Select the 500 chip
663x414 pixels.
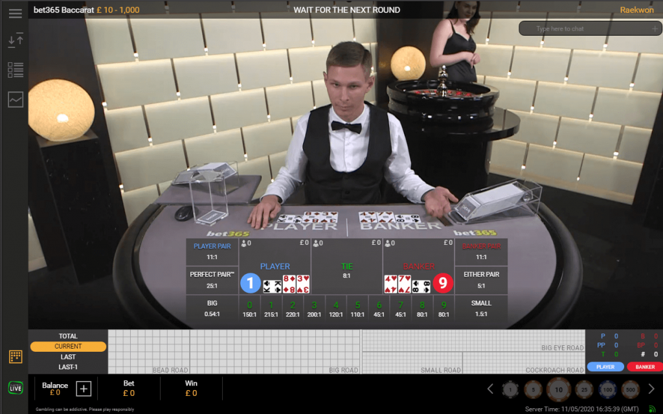pos(631,389)
